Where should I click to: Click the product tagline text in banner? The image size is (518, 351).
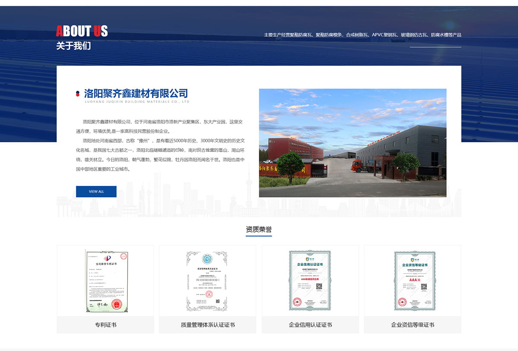[363, 35]
